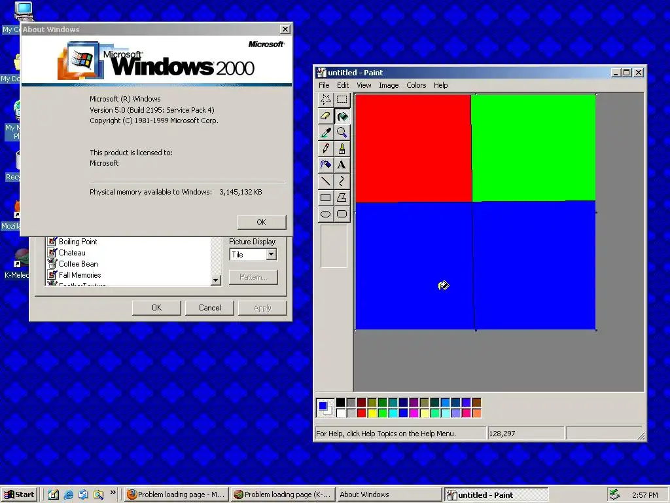The image size is (670, 503).
Task: Click OK in the Display Properties dialog
Action: point(156,308)
